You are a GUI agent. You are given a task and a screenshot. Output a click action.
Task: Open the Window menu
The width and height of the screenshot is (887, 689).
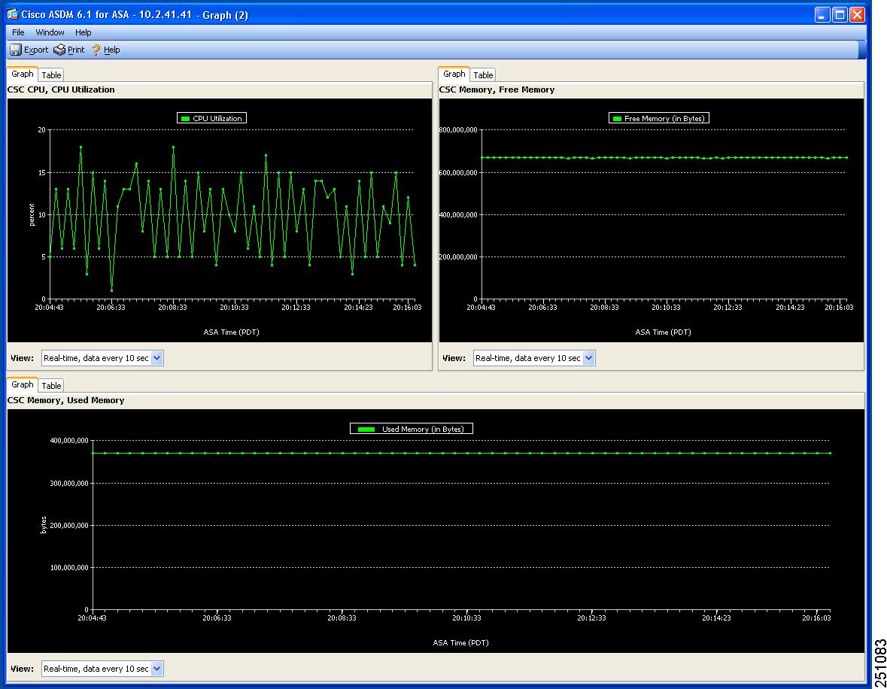point(50,32)
